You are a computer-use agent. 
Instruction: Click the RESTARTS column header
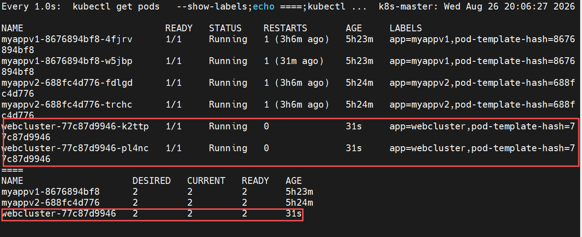point(286,29)
